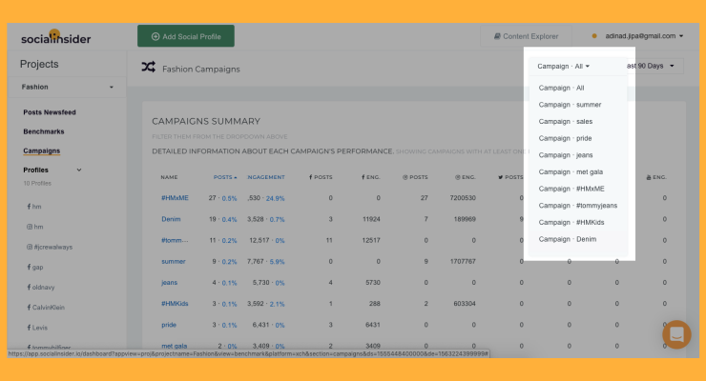Image resolution: width=706 pixels, height=381 pixels.
Task: Toggle the Campaign · All dropdown header
Action: tap(563, 67)
